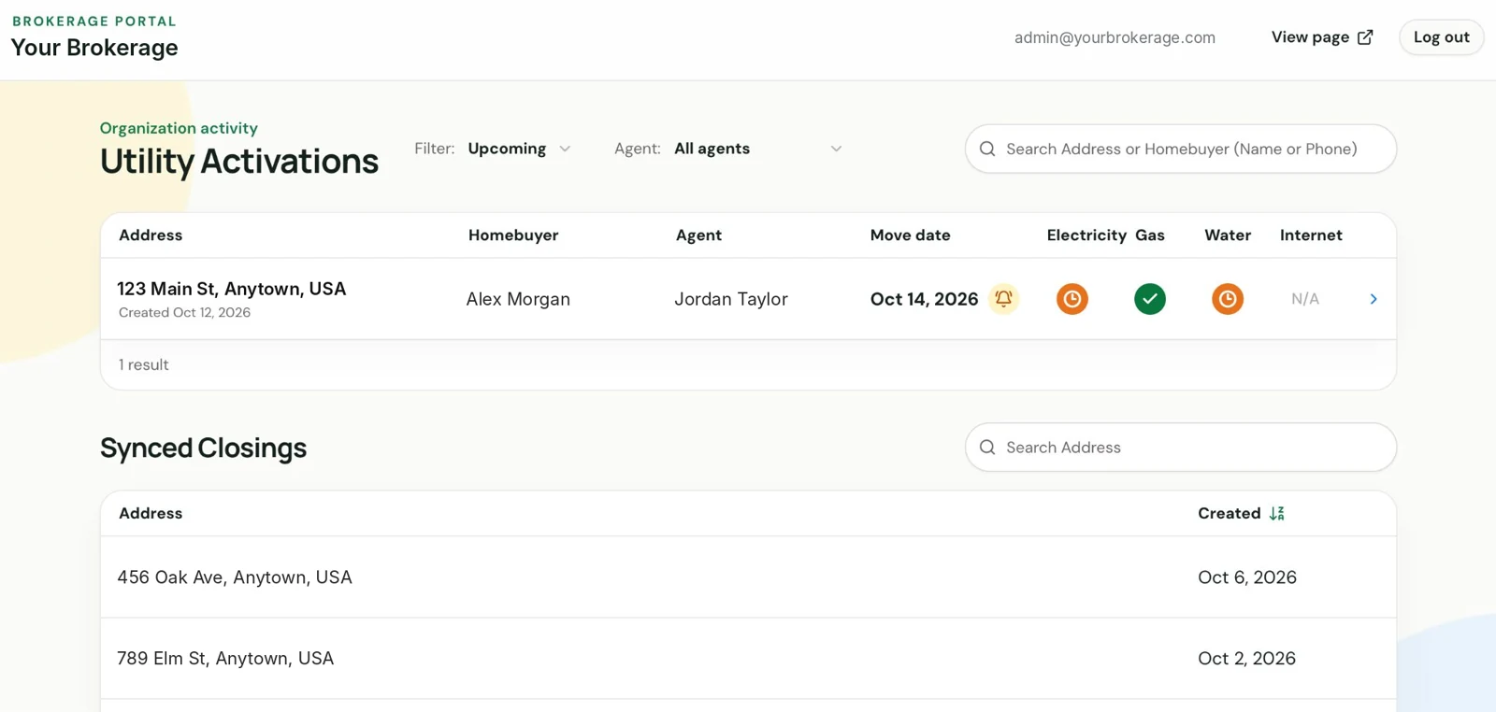
Task: Open the All agents dropdown
Action: (x=758, y=149)
